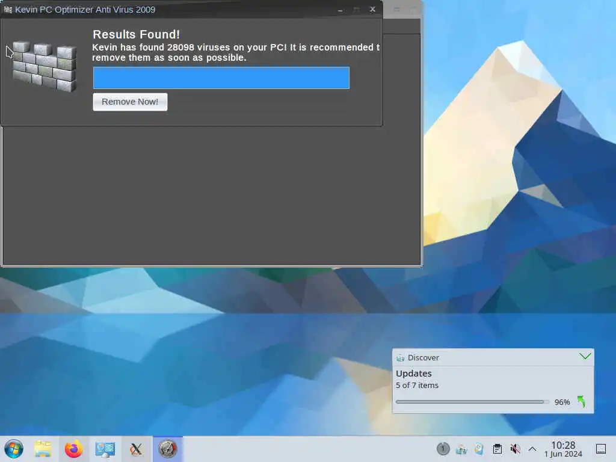Open the X application taskbar icon
616x462 pixels.
point(136,449)
